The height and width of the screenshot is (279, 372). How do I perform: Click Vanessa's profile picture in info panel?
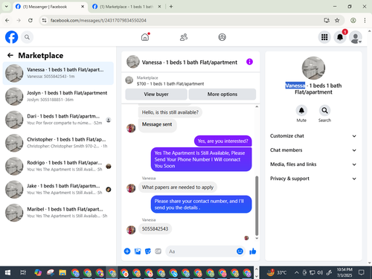pos(313,68)
